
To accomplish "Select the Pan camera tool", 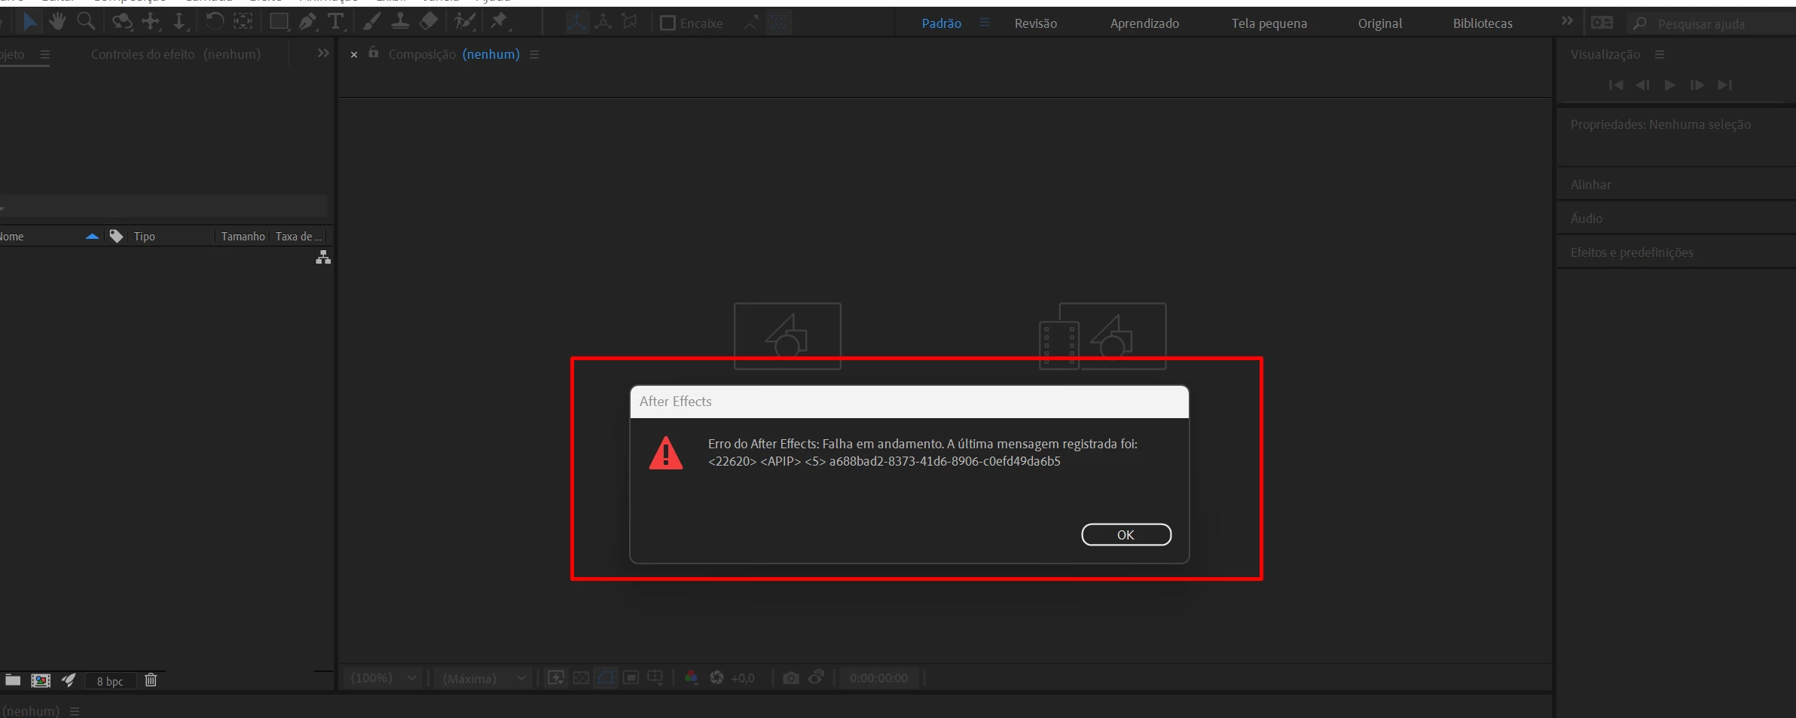I will [151, 22].
